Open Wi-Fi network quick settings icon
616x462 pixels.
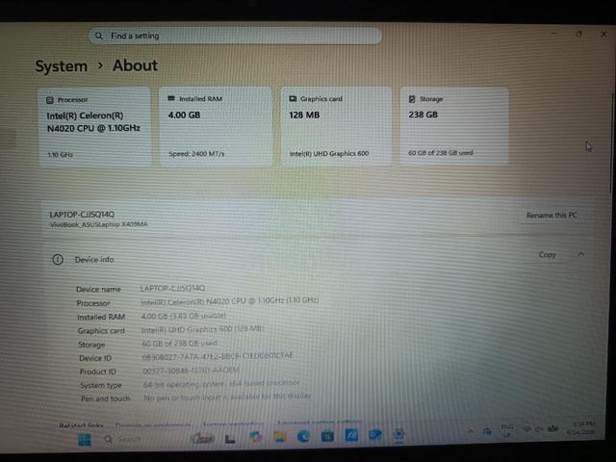527,429
